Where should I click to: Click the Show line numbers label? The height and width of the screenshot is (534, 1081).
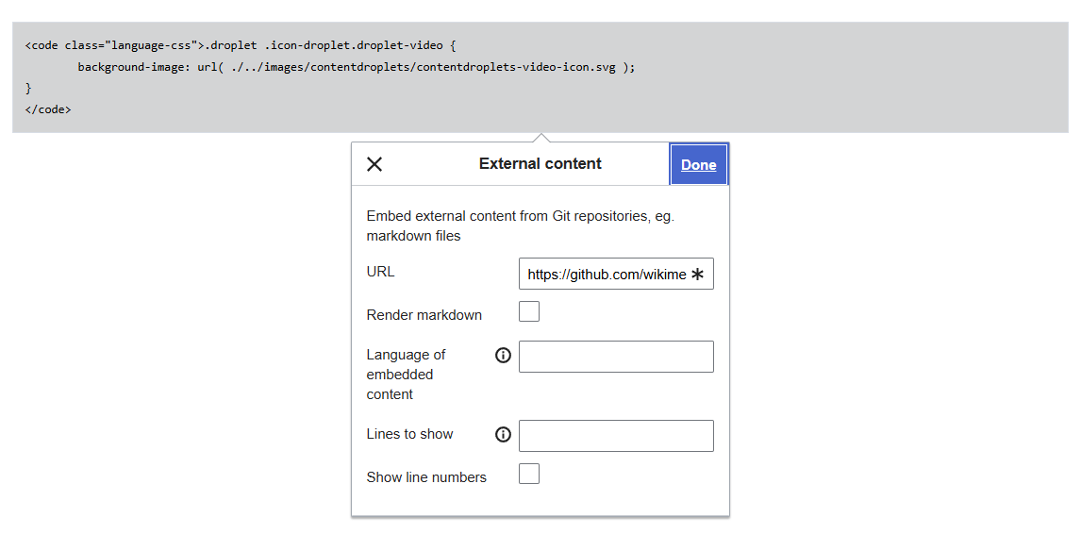coord(426,477)
